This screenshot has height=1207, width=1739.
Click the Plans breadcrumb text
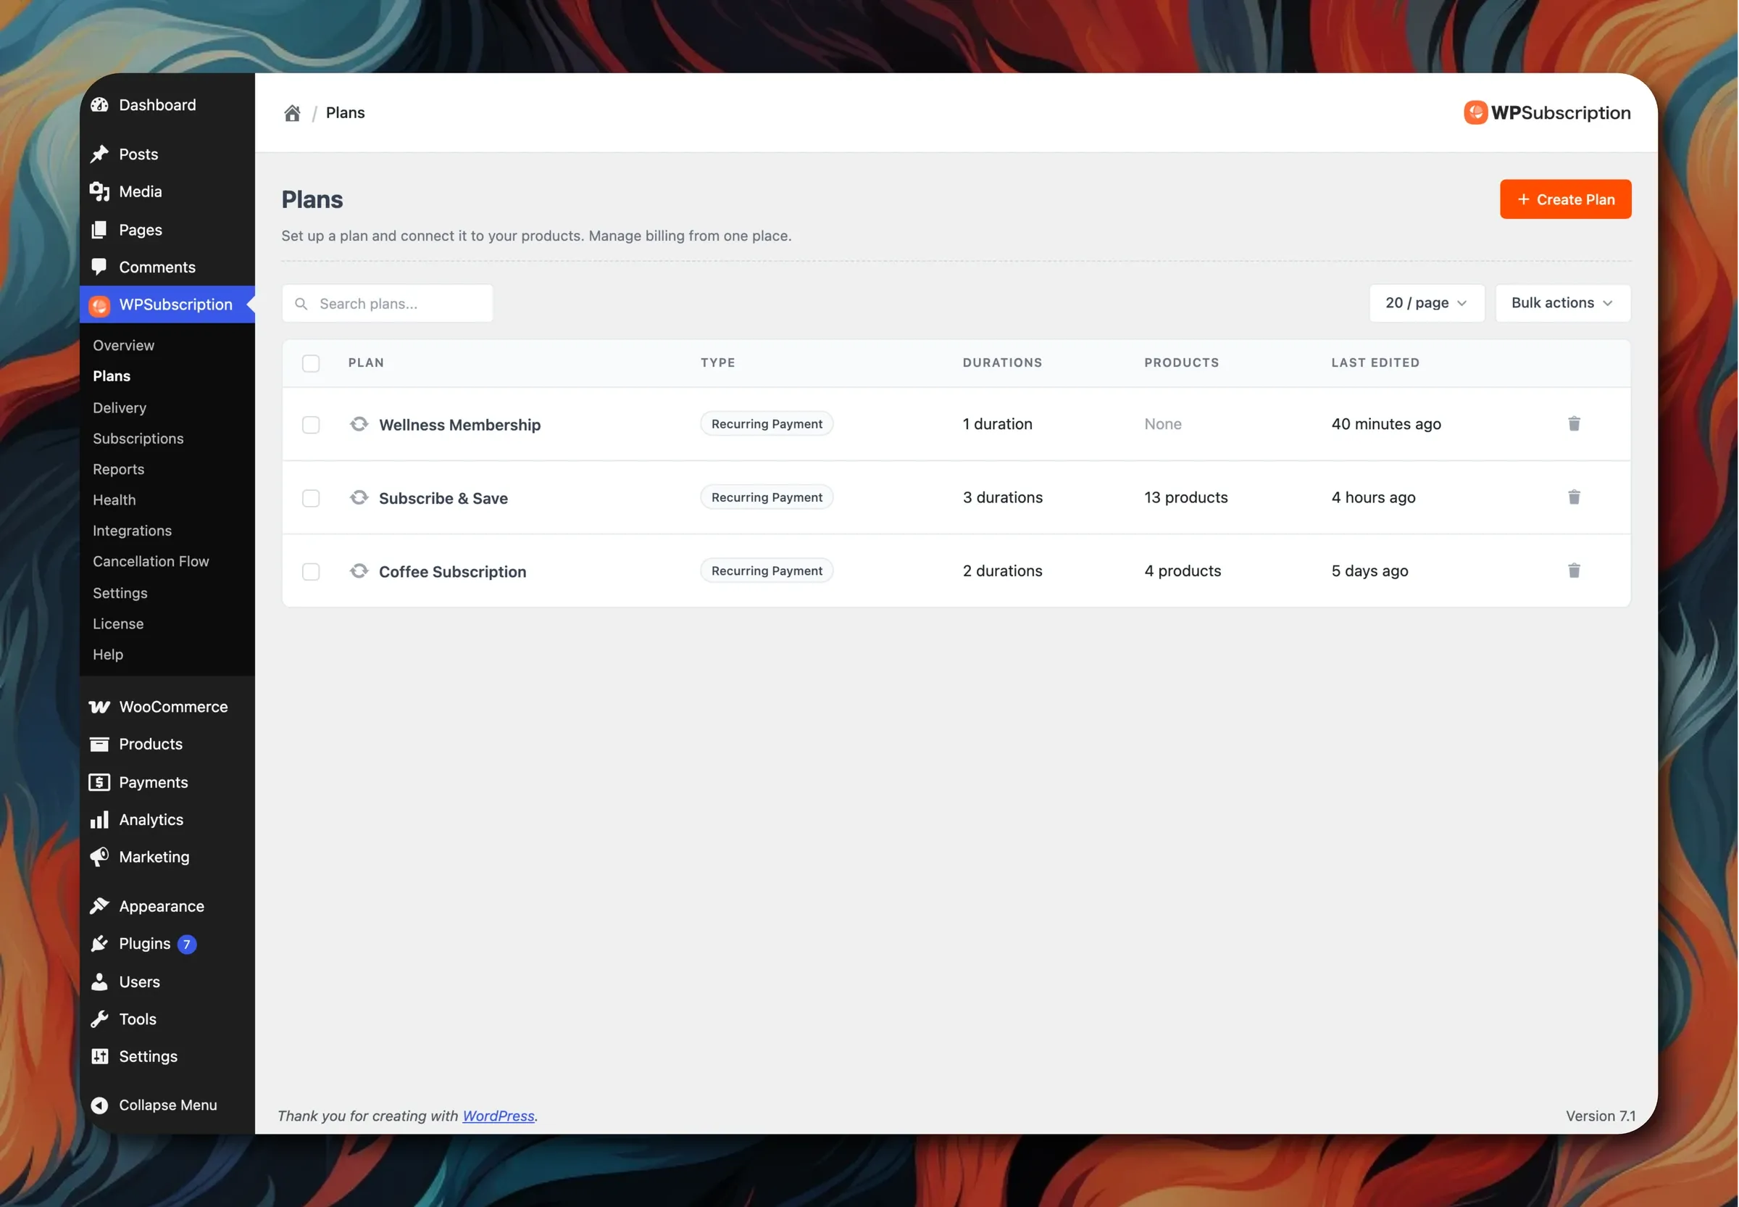pos(345,112)
